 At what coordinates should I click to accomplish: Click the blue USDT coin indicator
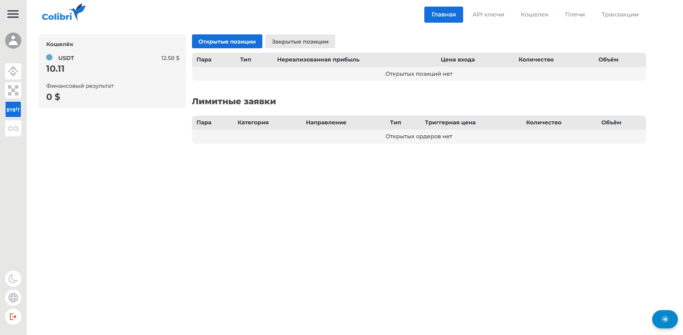[x=50, y=57]
